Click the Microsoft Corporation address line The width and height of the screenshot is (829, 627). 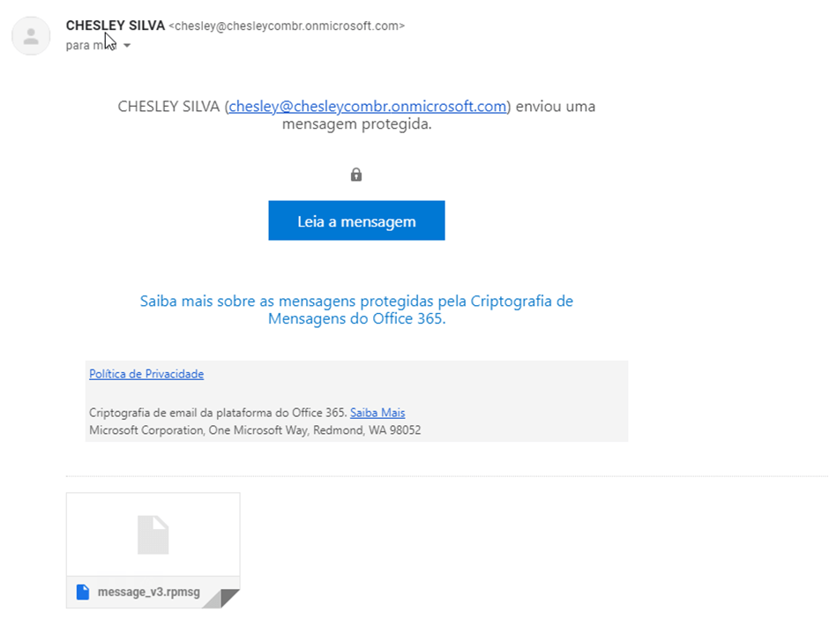pos(255,430)
